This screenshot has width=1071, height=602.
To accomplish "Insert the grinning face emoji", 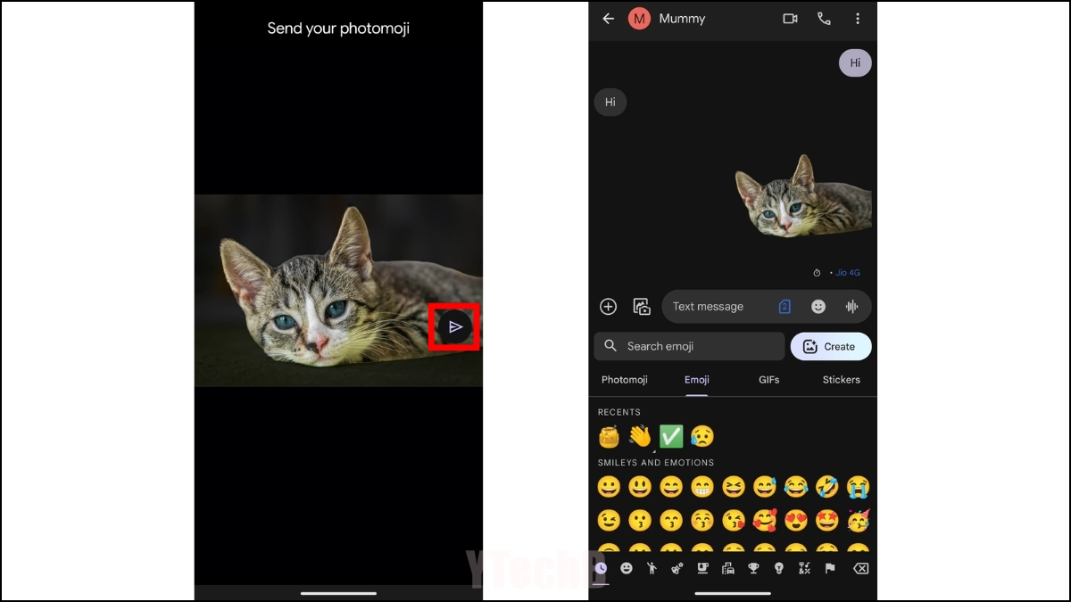I will (x=609, y=487).
